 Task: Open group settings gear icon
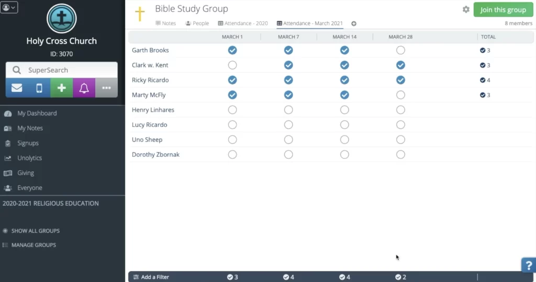click(466, 9)
